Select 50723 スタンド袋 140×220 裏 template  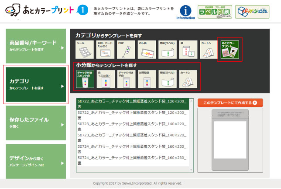click(133, 138)
